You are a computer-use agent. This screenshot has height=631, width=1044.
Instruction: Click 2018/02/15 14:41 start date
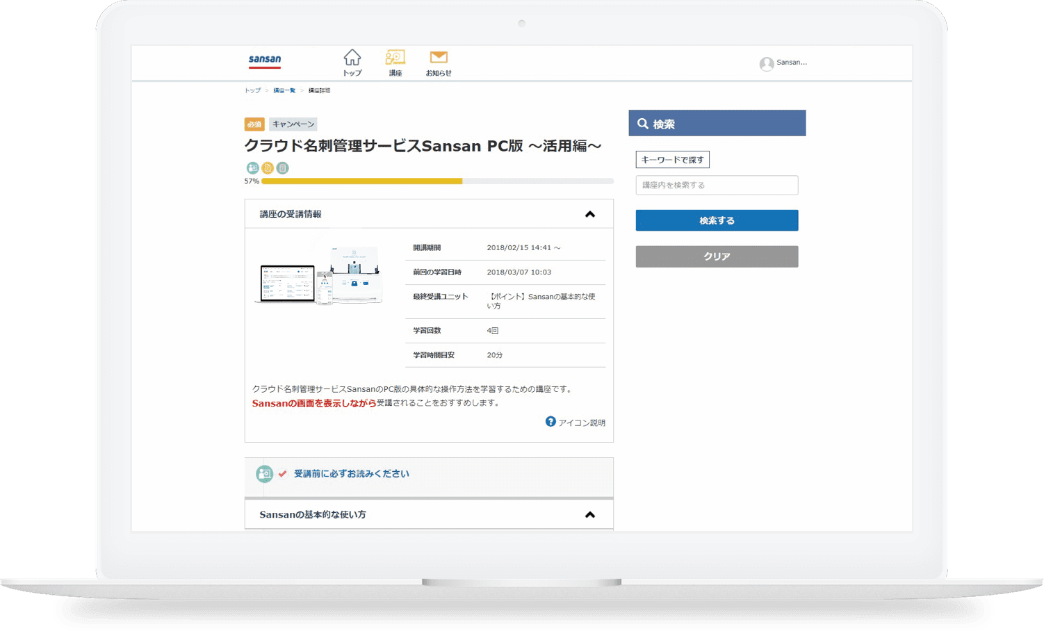[523, 248]
